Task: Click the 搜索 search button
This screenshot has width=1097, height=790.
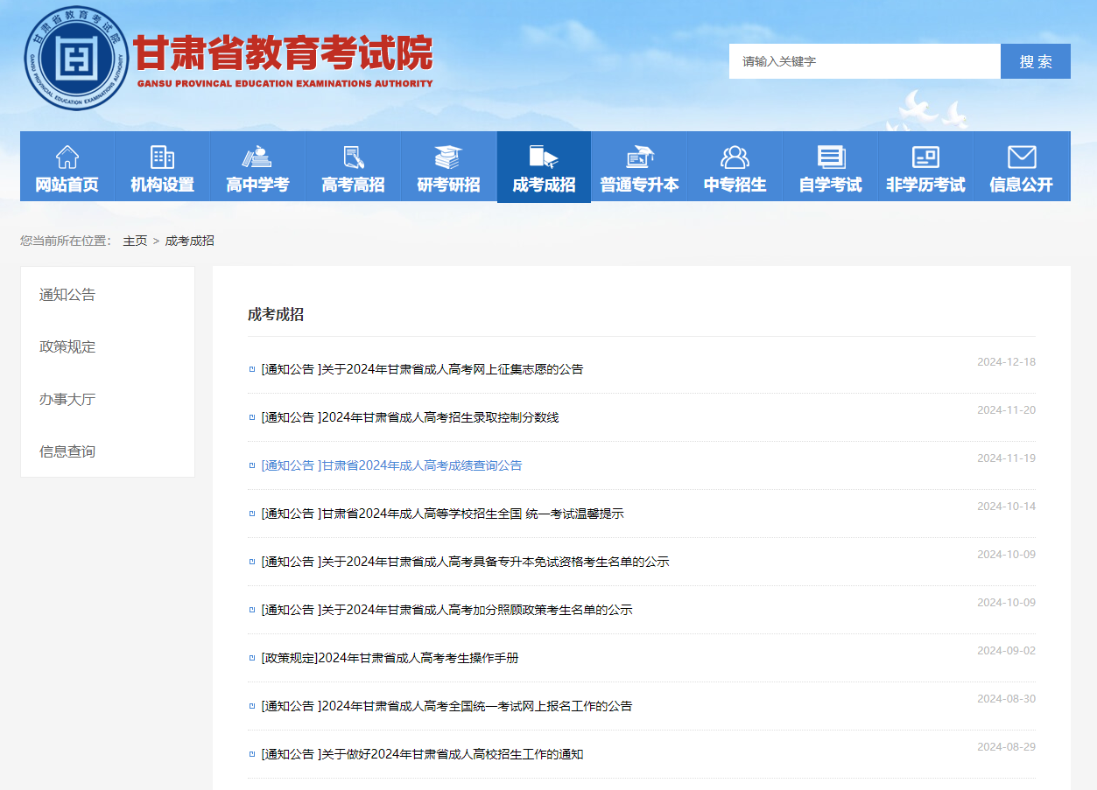Action: click(1036, 60)
